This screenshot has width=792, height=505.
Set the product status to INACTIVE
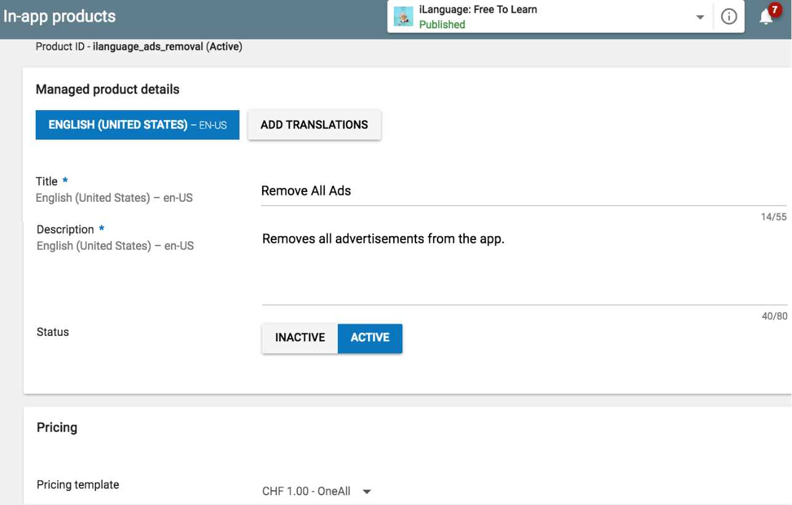click(299, 338)
